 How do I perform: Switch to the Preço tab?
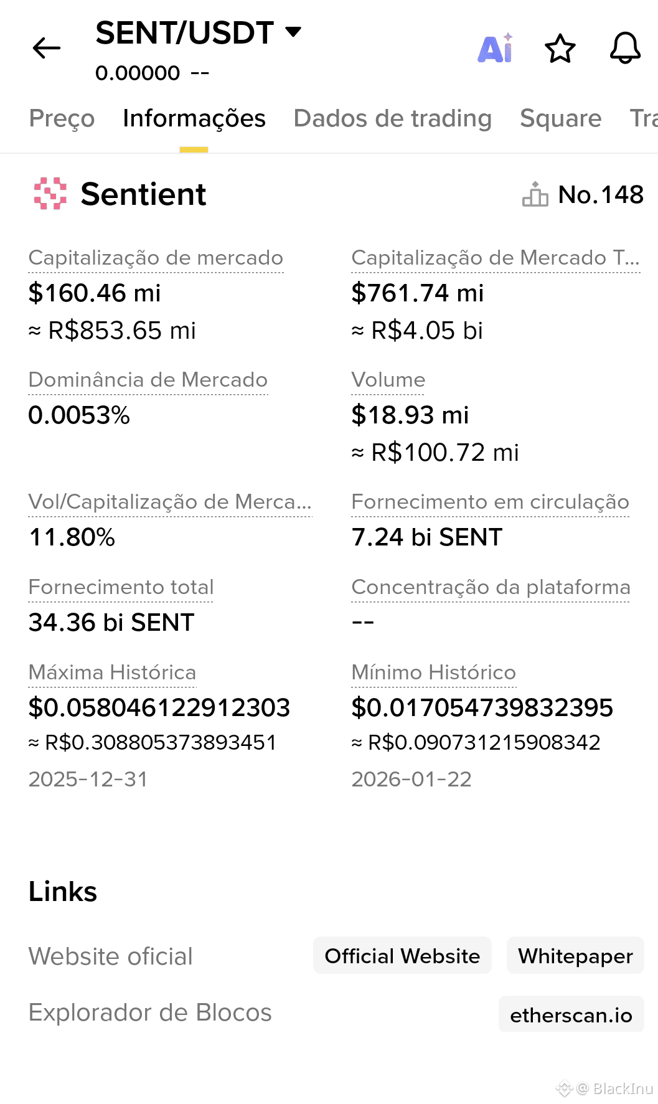point(62,118)
